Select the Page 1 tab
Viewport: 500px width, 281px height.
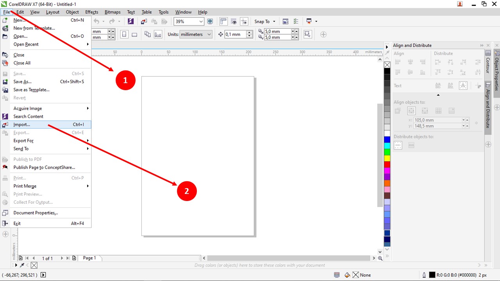pos(89,258)
